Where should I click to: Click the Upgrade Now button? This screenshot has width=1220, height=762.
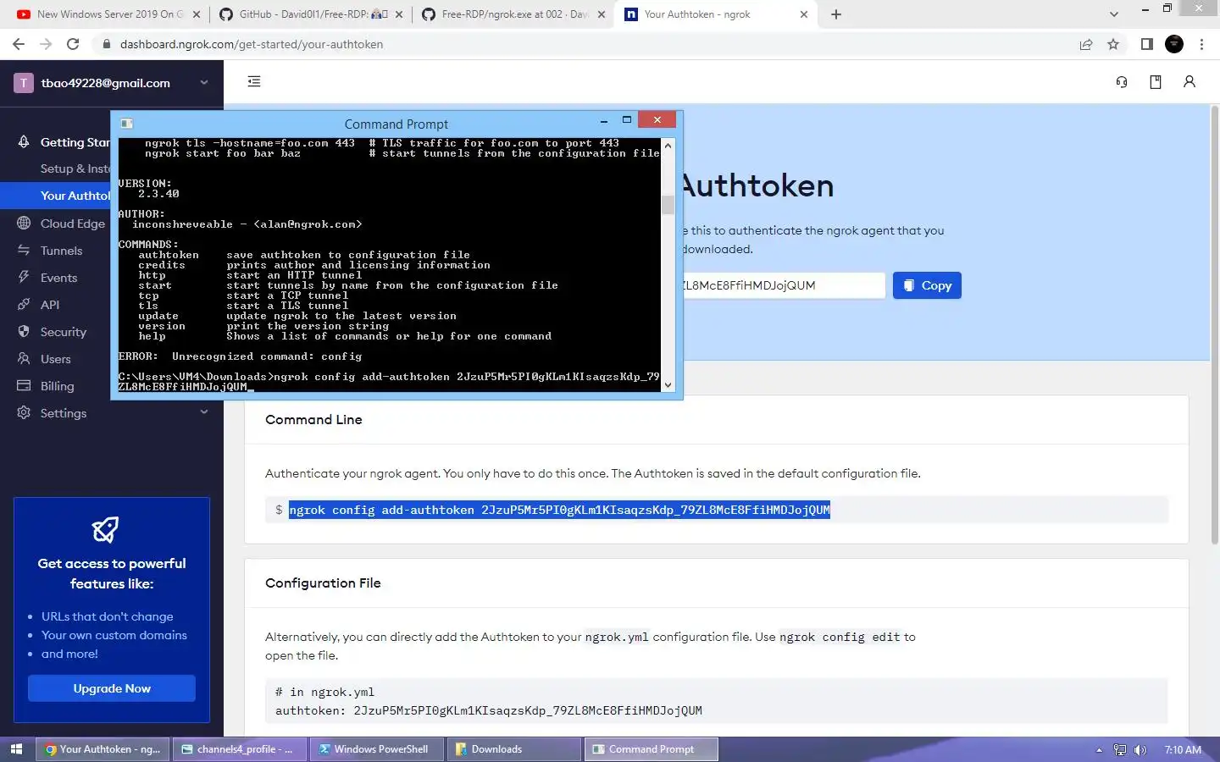(x=112, y=688)
